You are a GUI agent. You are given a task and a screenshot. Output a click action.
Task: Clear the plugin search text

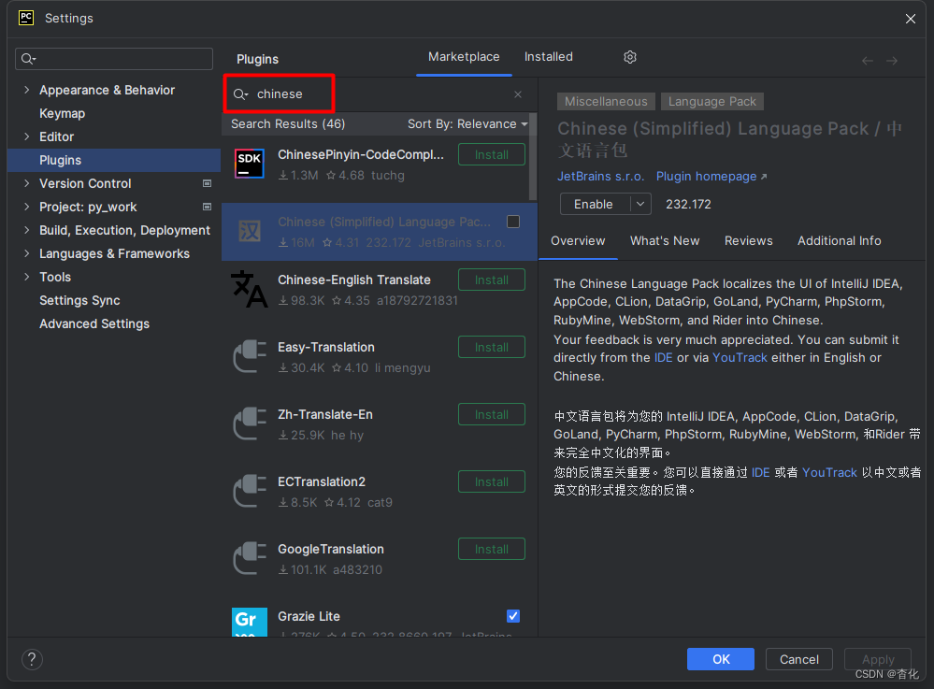coord(518,94)
